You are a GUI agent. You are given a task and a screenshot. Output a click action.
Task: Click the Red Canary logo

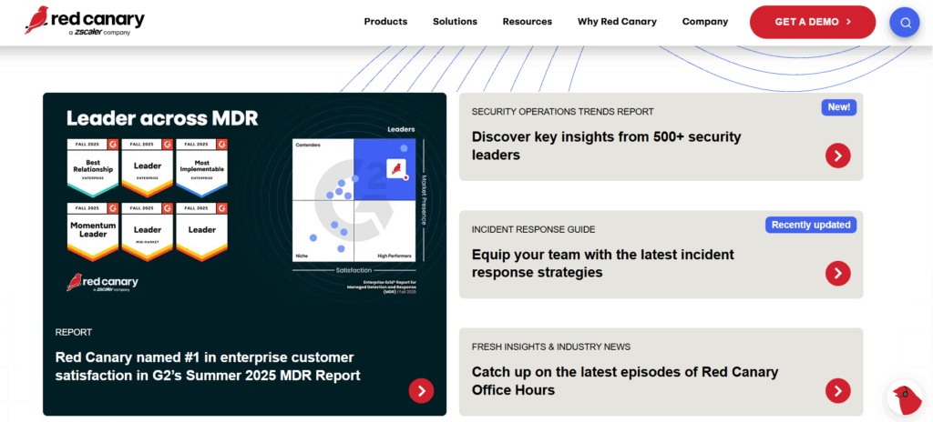coord(85,22)
